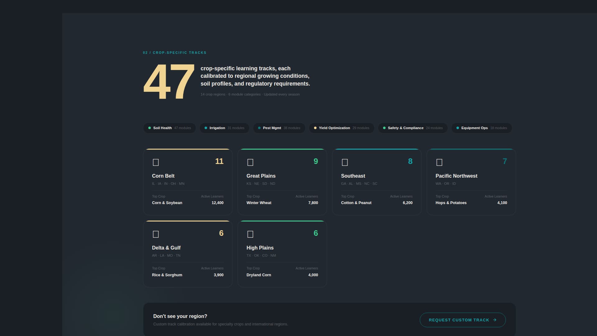Choose the Equipment Ops chip
This screenshot has height=336, width=597.
click(x=482, y=128)
